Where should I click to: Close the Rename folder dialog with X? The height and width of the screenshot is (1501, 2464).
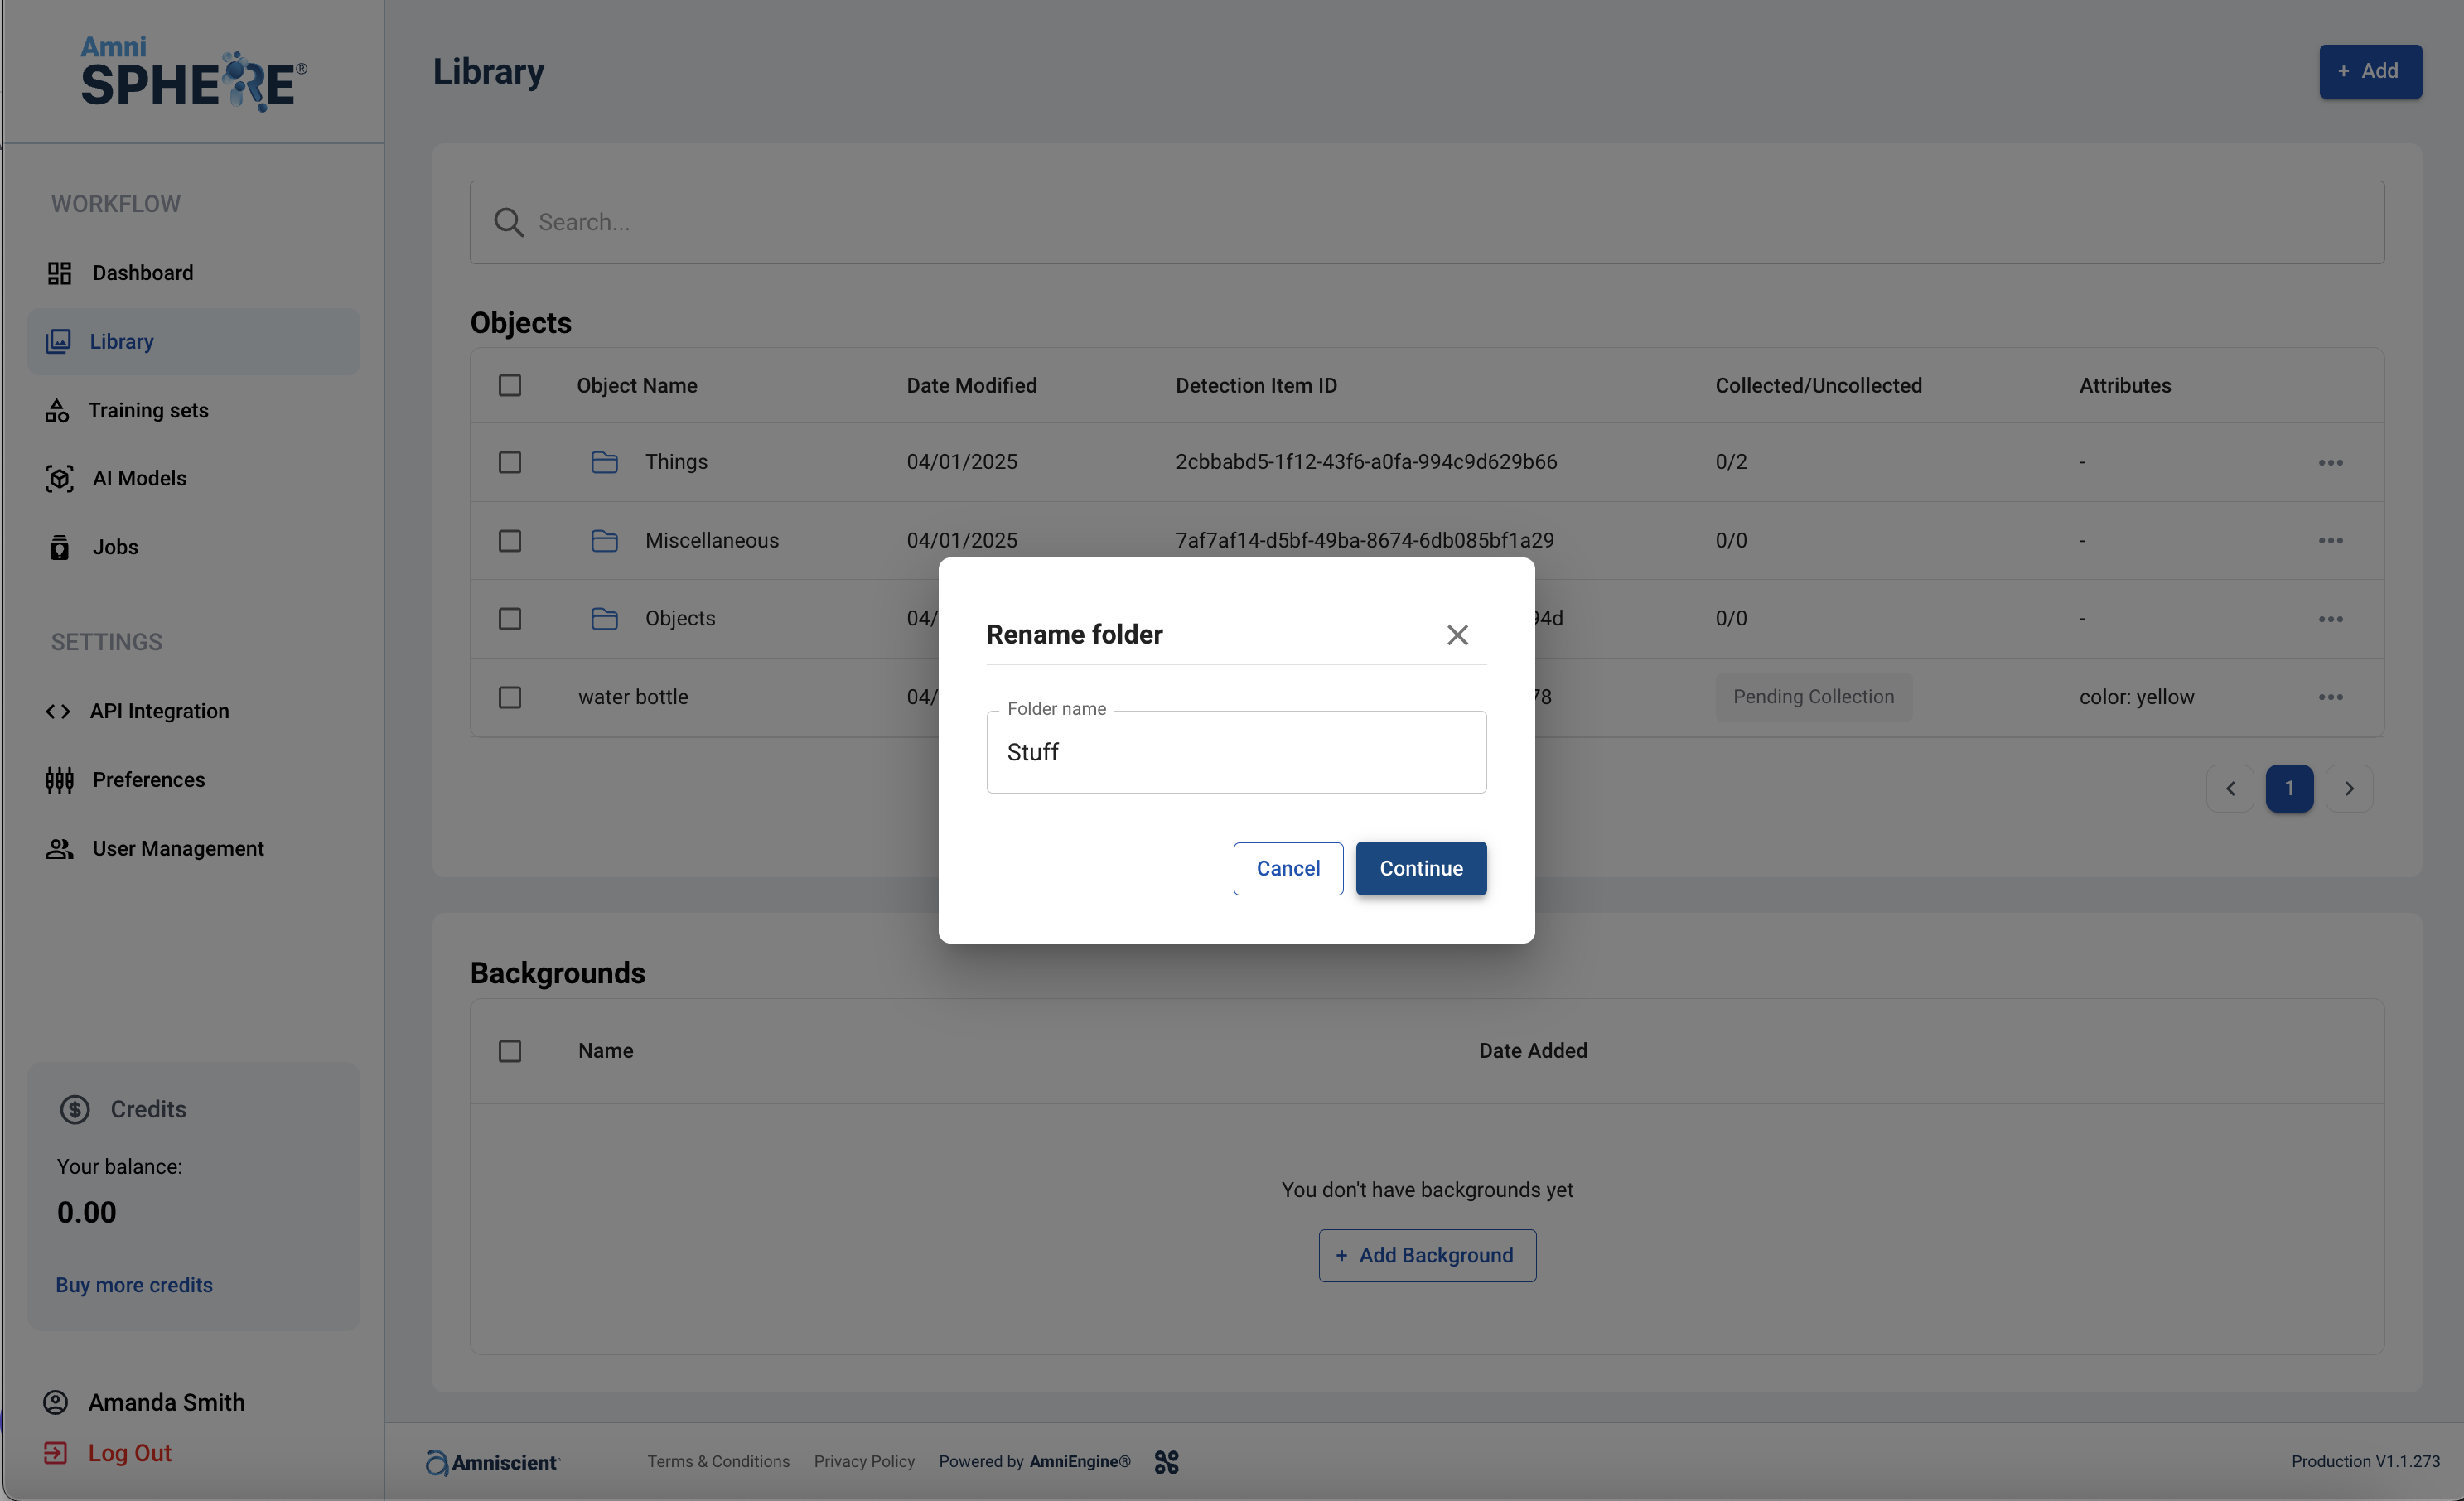coord(1457,635)
